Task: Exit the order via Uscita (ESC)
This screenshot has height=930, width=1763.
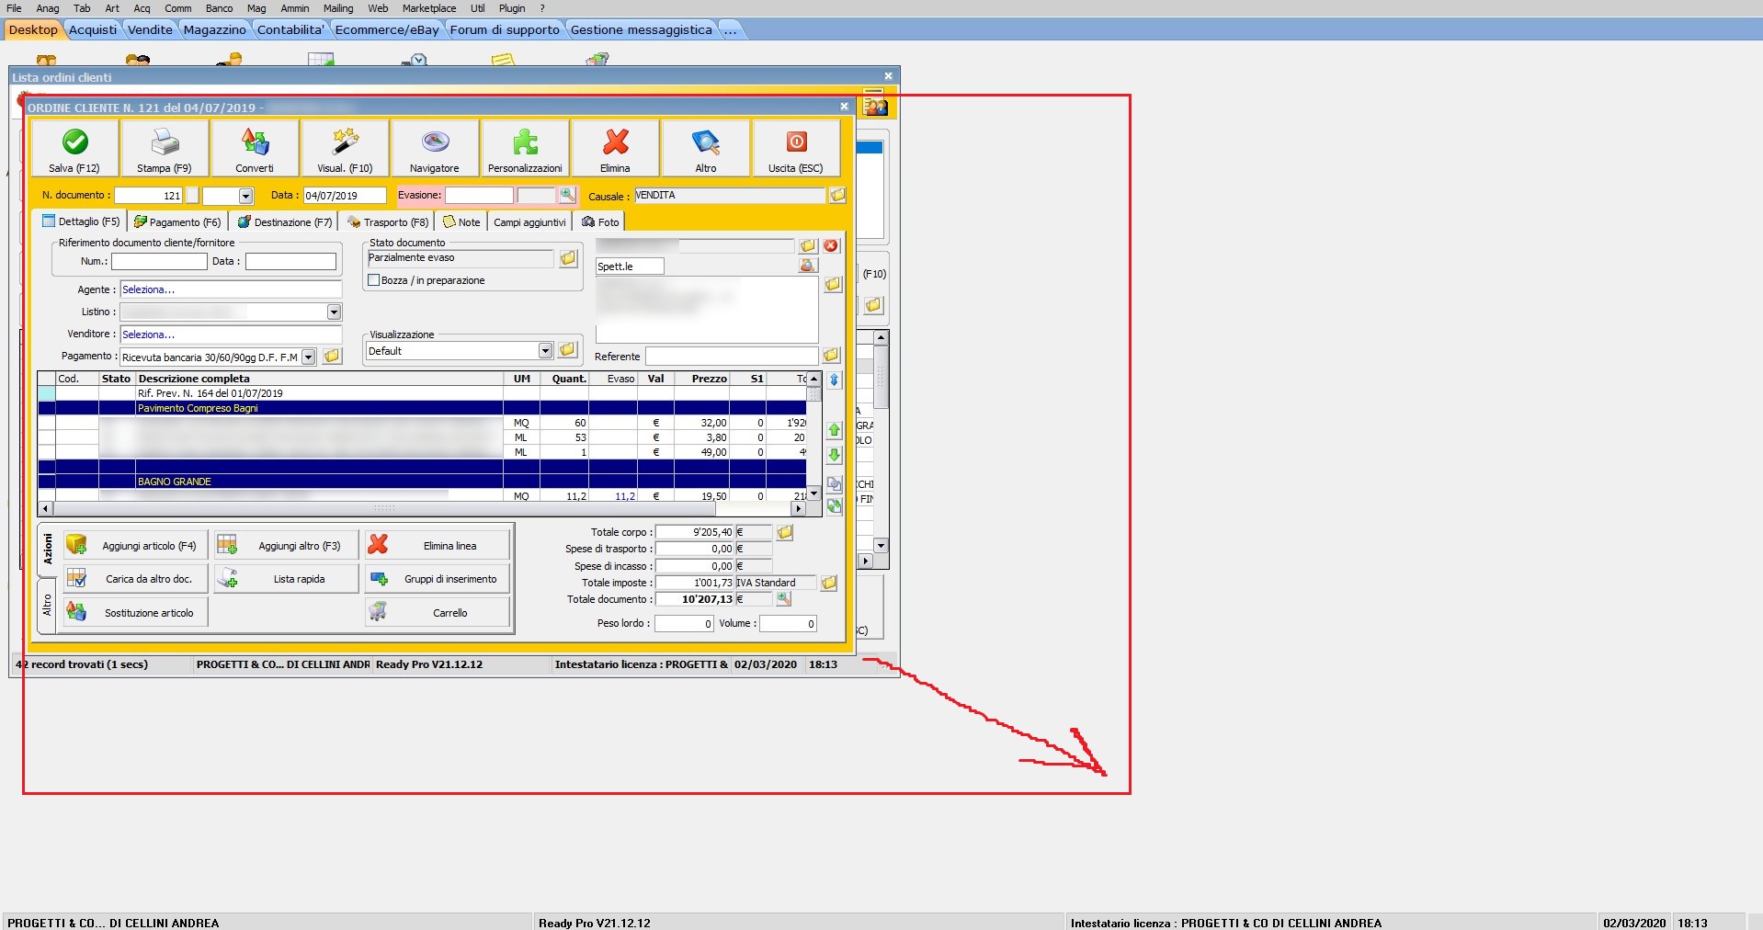Action: (x=796, y=148)
